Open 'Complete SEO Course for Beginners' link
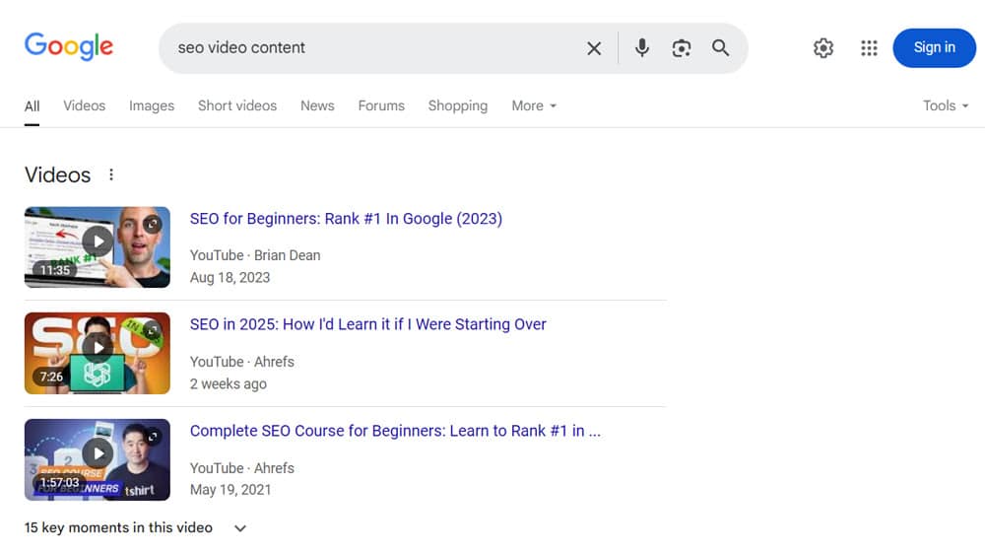Image resolution: width=985 pixels, height=552 pixels. 395,431
